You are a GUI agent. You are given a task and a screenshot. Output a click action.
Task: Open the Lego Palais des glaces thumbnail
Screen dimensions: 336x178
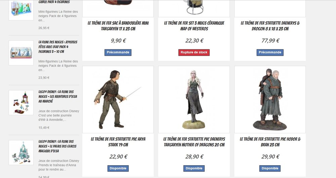[21, 152]
